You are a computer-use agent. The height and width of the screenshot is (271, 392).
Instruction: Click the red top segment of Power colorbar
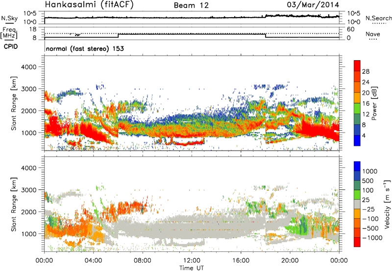[357, 66]
